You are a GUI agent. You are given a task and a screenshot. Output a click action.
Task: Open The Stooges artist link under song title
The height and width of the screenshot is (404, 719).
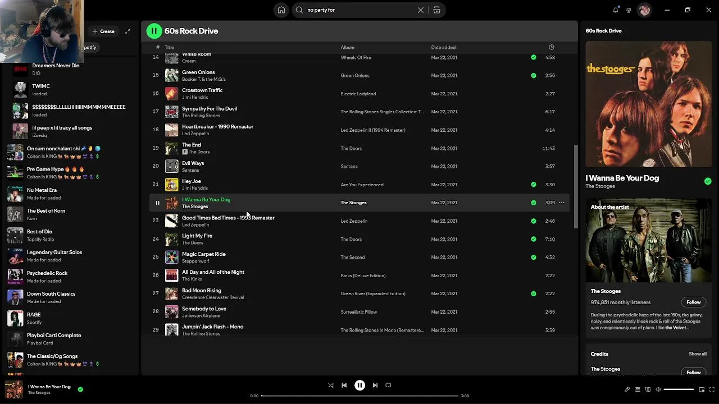(x=600, y=186)
